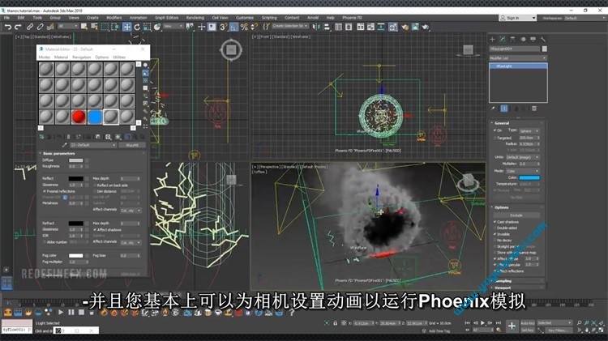The width and height of the screenshot is (608, 341).
Task: Click the Diffuse color swatch
Action: (x=75, y=160)
